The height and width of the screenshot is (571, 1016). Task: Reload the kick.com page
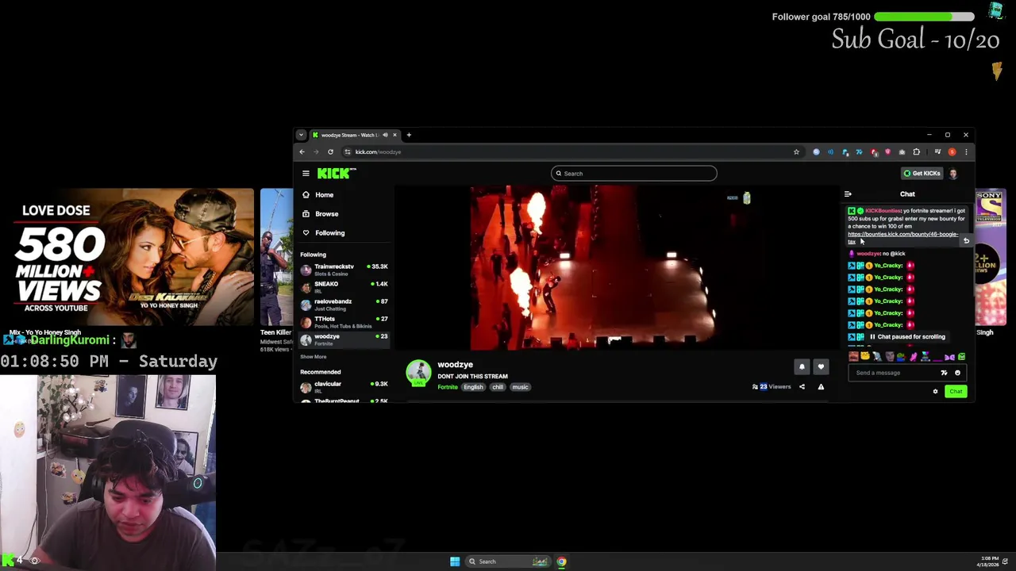point(330,152)
